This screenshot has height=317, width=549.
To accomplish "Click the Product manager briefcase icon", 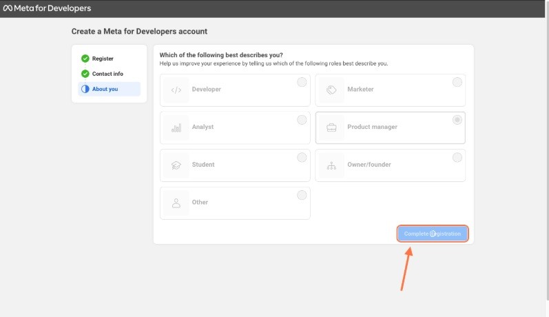I will point(331,127).
